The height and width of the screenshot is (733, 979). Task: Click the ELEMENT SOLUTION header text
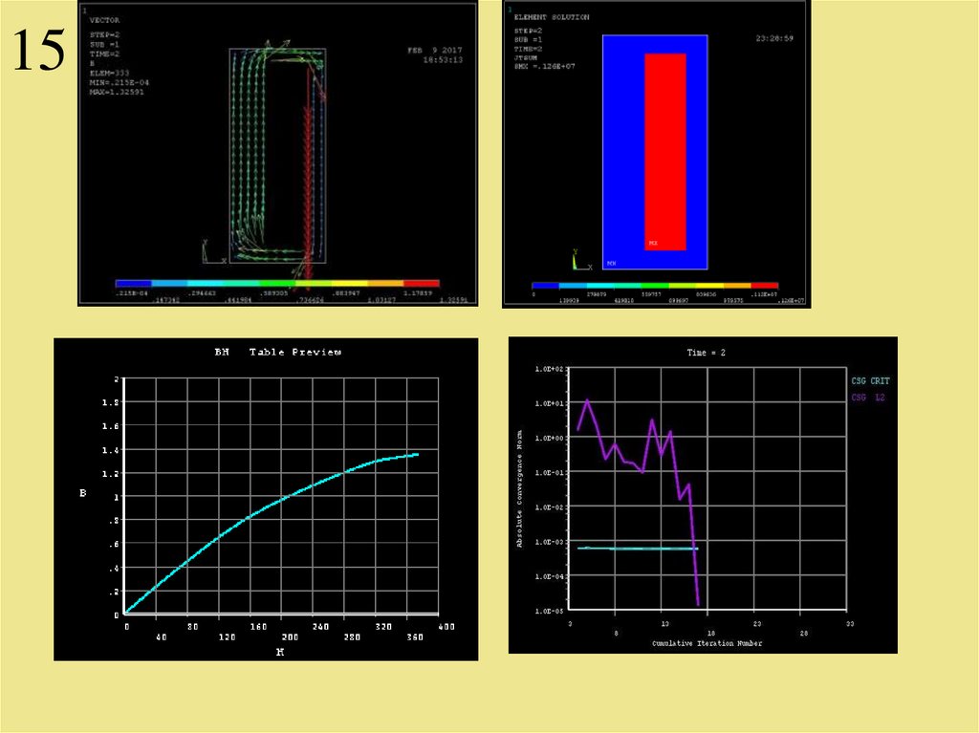551,17
